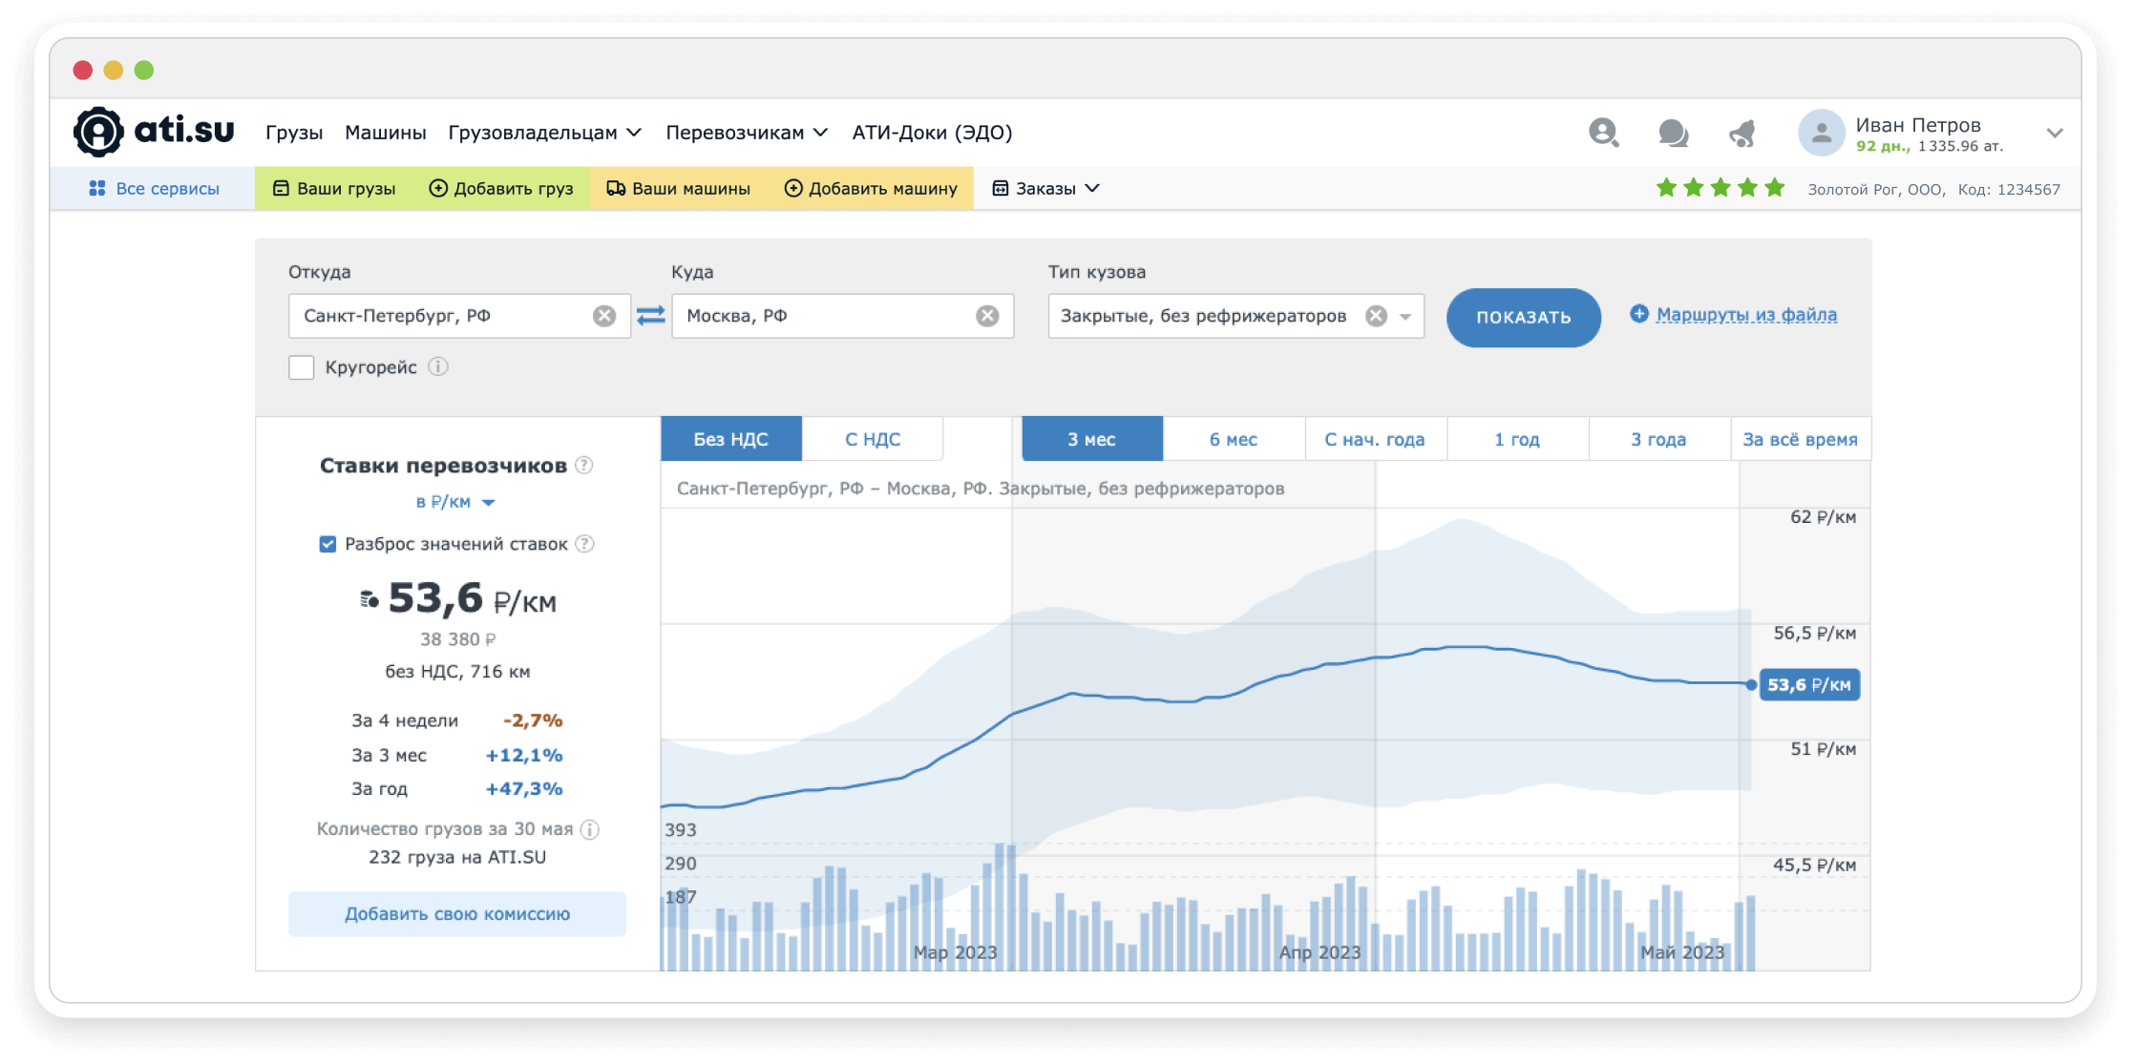Show info about Кругорейс option
Viewport: 2132px width, 1064px height.
click(438, 367)
